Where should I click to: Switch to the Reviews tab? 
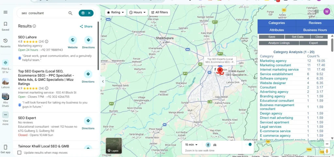(x=315, y=23)
